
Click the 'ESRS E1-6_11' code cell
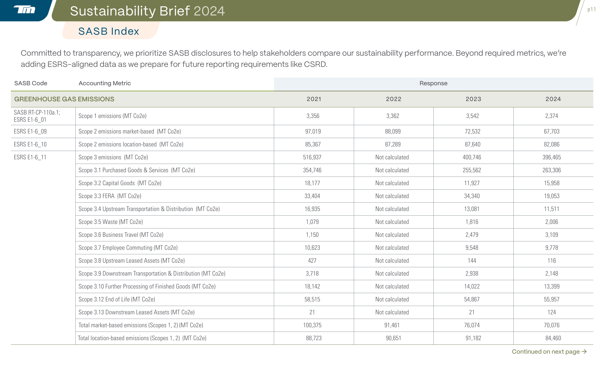tap(30, 157)
